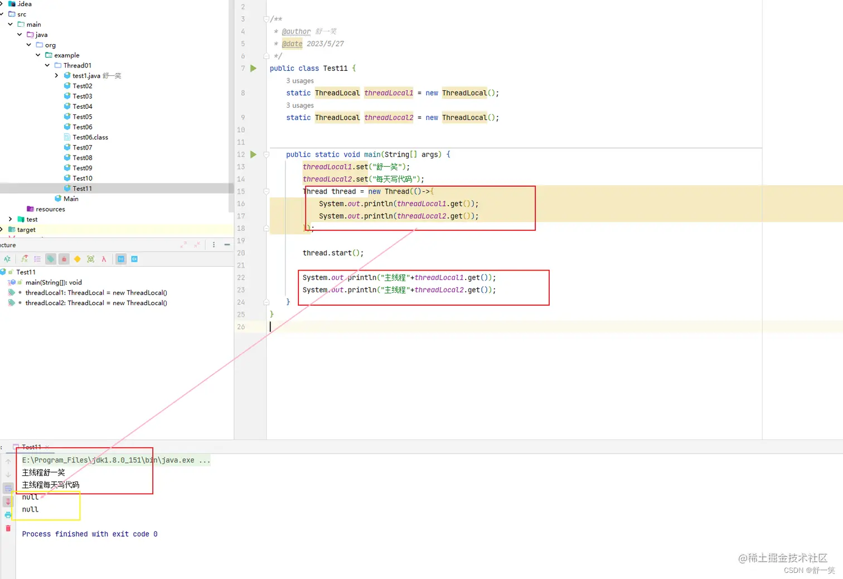This screenshot has height=579, width=843.
Task: Select .idea folder
Action: [x=24, y=4]
